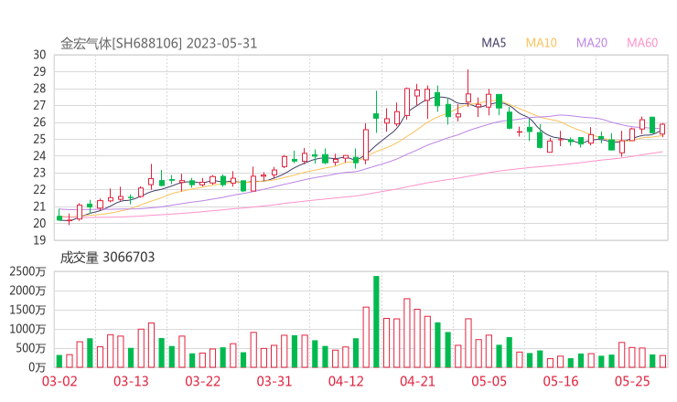The width and height of the screenshot is (677, 402).
Task: Click the last volume bar on the right
Action: [x=662, y=362]
